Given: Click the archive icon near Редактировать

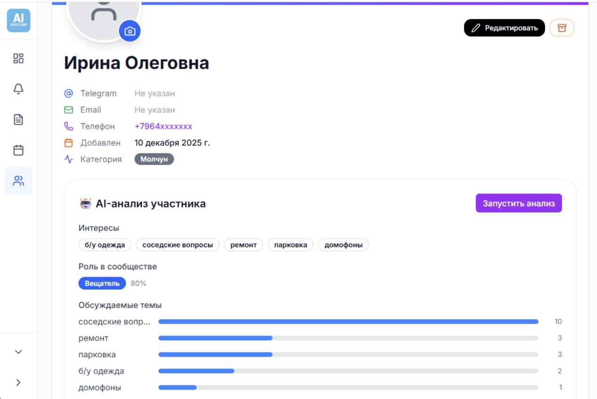Looking at the screenshot, I should pyautogui.click(x=562, y=28).
